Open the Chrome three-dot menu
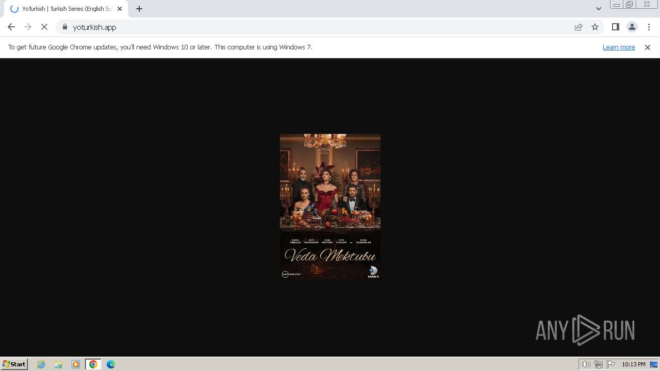The height and width of the screenshot is (371, 660). (649, 27)
